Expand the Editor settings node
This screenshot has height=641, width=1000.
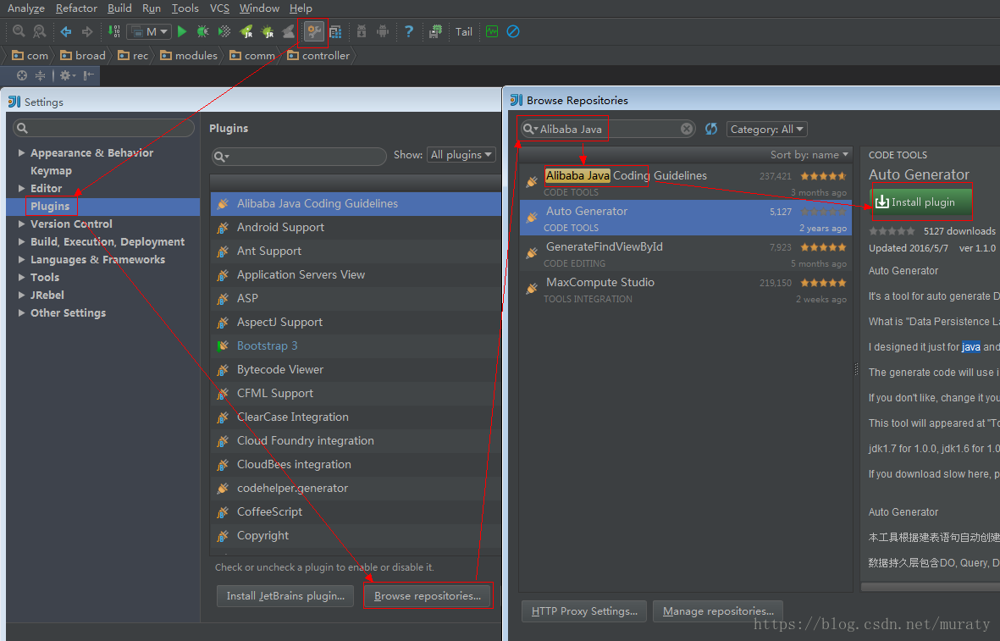tap(21, 188)
